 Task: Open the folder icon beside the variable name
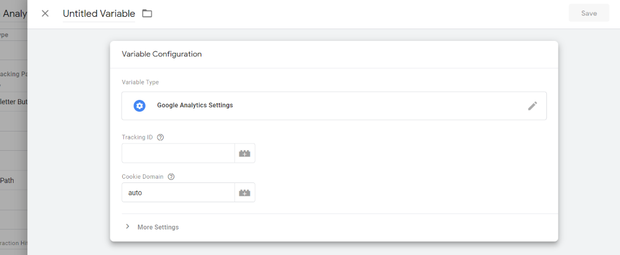pyautogui.click(x=147, y=14)
